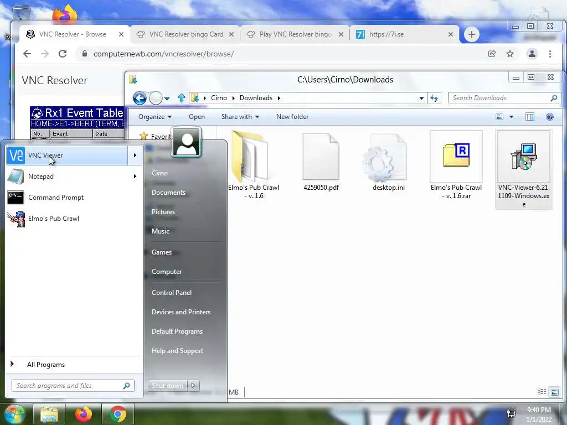Open Shut down options arrow
567x425 pixels.
tap(193, 386)
